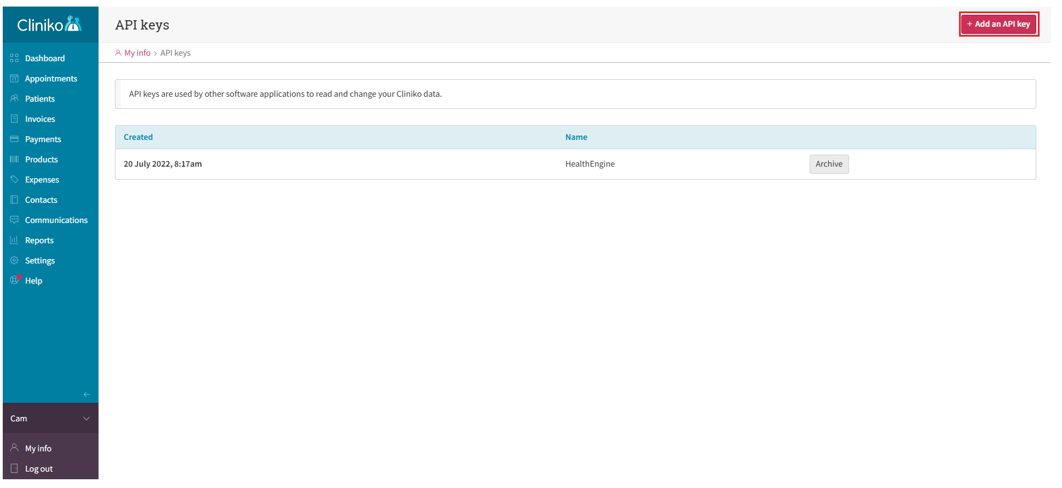Click the Invoices document icon
The width and height of the screenshot is (1062, 488).
pos(14,119)
